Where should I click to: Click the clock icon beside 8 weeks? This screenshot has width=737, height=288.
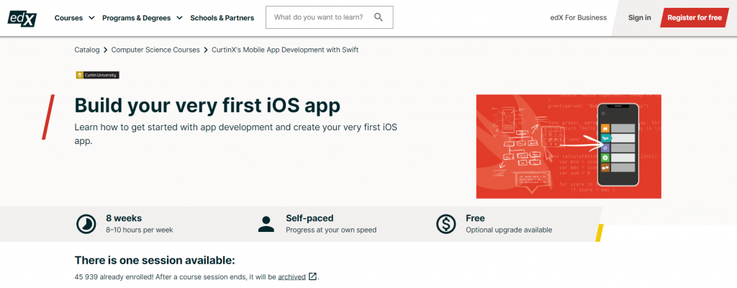click(x=86, y=224)
